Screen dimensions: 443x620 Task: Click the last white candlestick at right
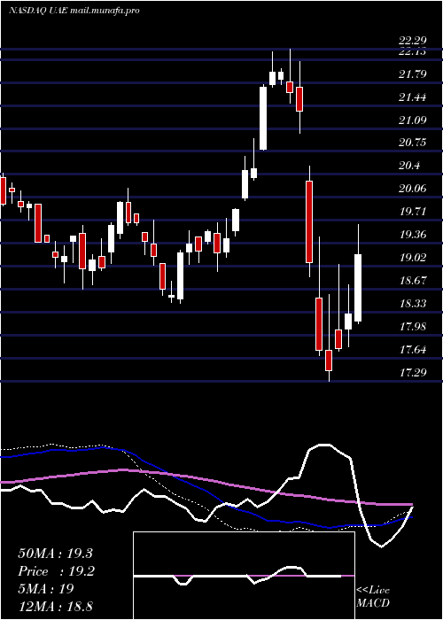pyautogui.click(x=358, y=288)
